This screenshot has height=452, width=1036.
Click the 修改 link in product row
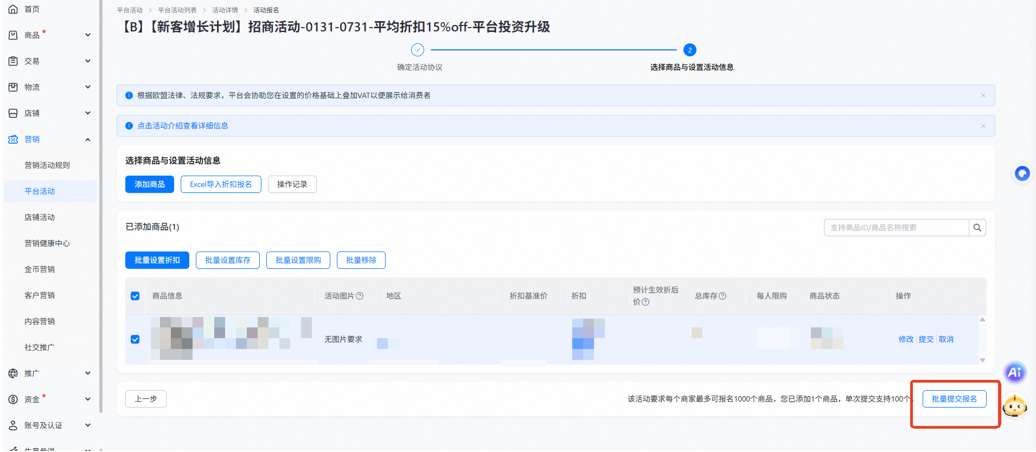(906, 339)
